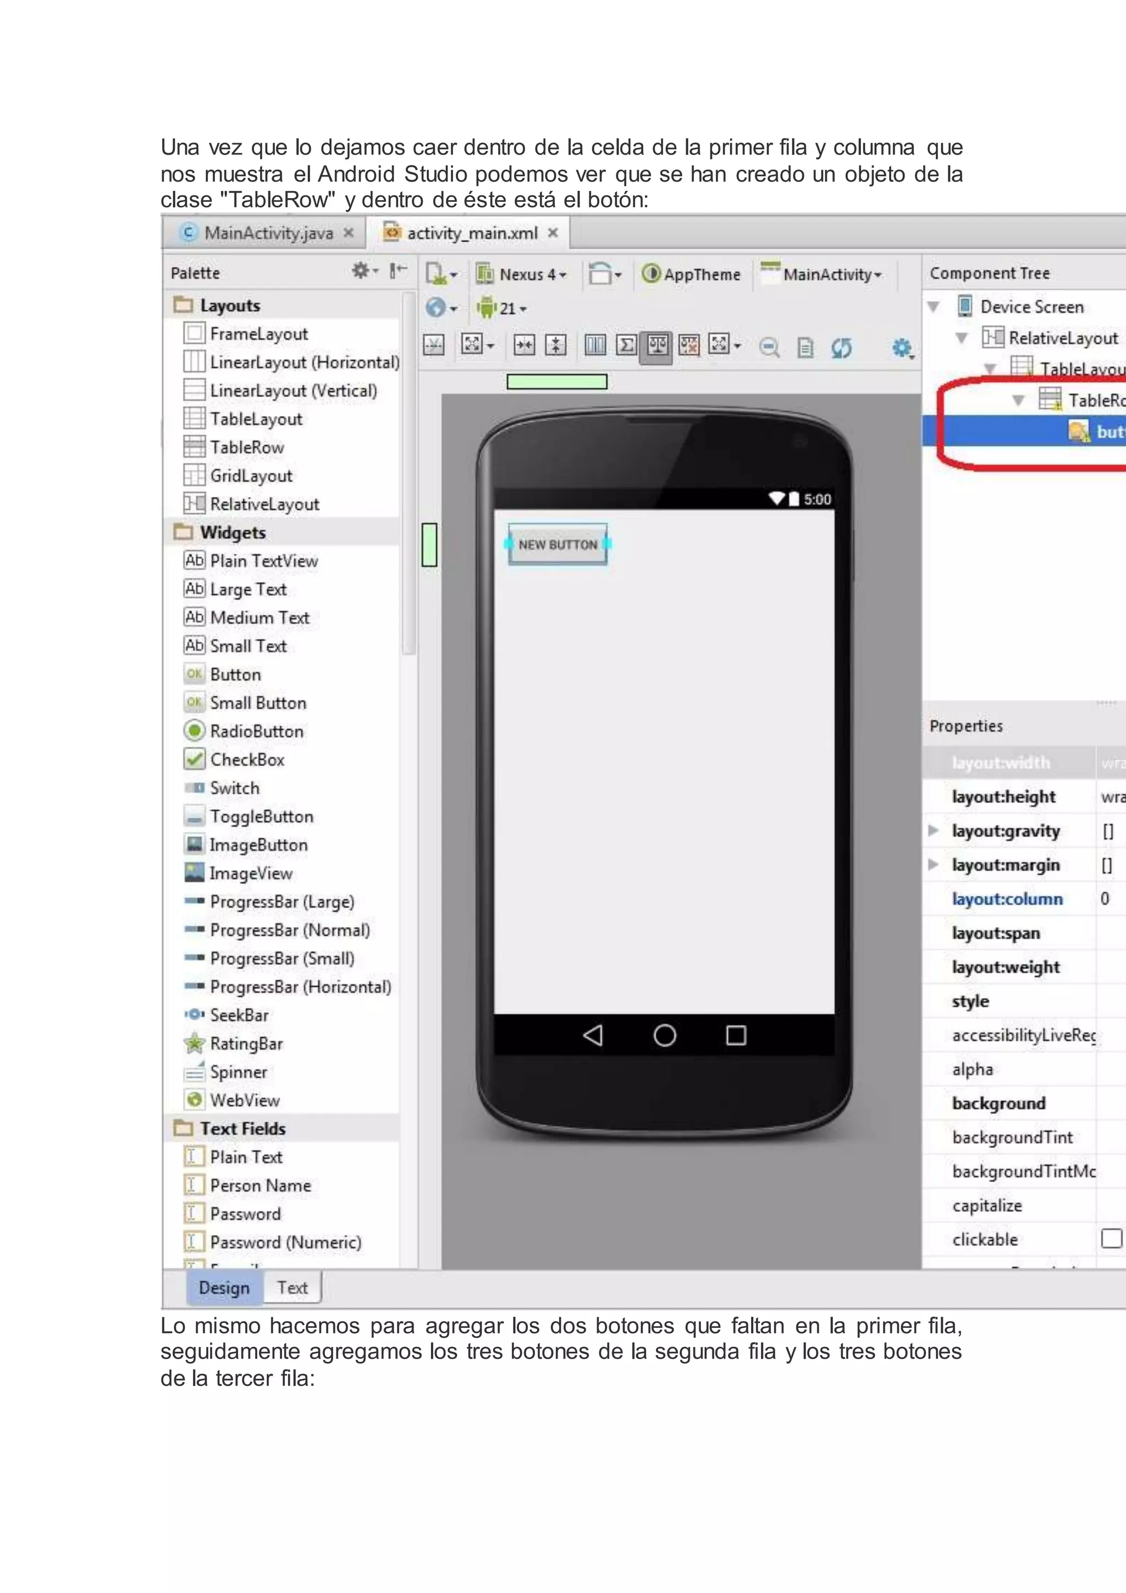Choose the Switch widget
The image size is (1126, 1593).
pos(222,788)
